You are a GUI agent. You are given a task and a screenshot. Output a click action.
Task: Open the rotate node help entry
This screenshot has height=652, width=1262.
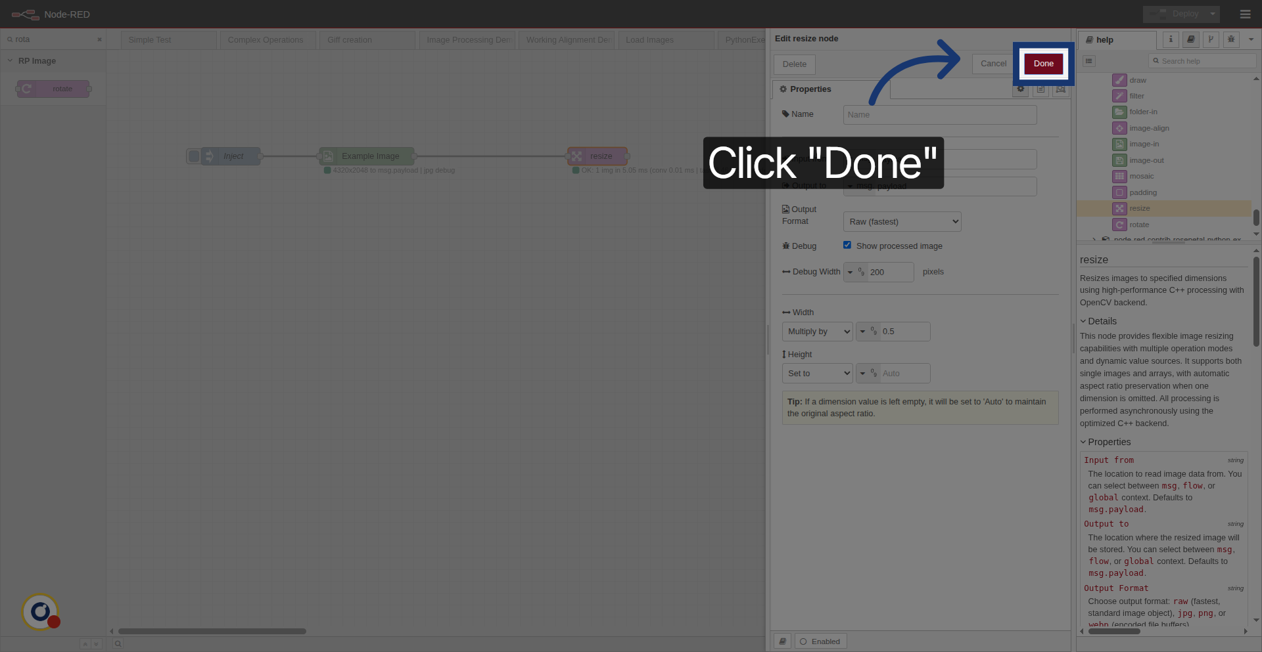(1139, 225)
